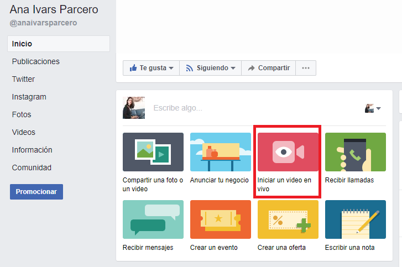Click the thumbs-up icon in 'Te gusta'
This screenshot has height=267, width=402.
click(133, 68)
